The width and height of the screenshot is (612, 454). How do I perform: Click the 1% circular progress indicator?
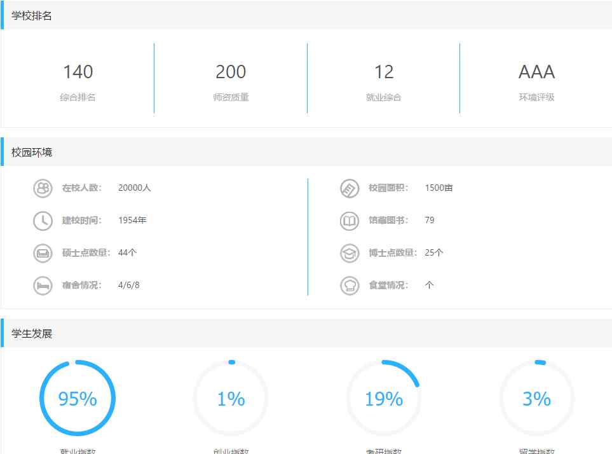click(231, 399)
